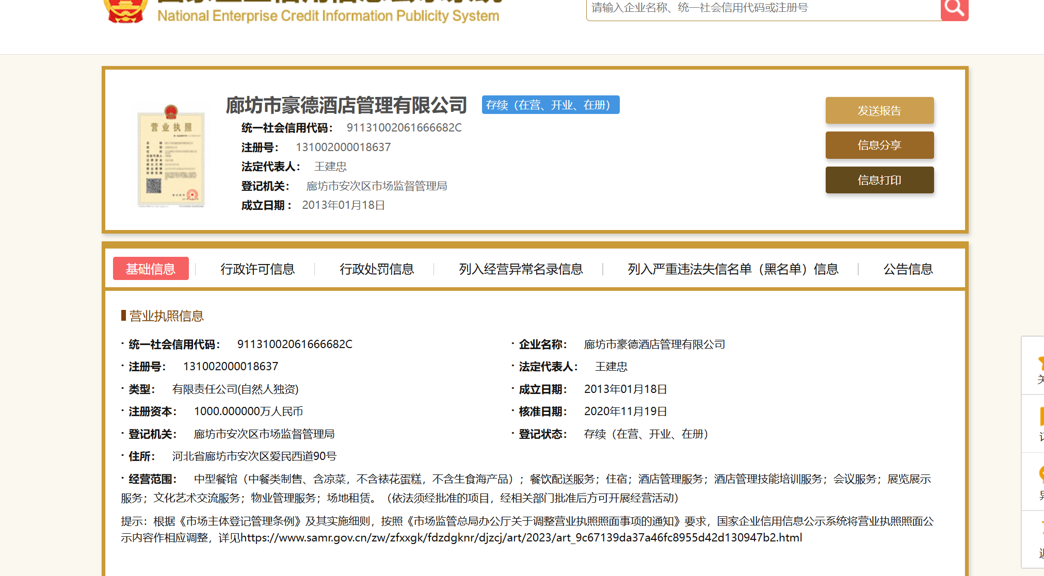This screenshot has height=576, width=1044.
Task: Open the 列入经营异常名录信息 tab
Action: click(521, 269)
